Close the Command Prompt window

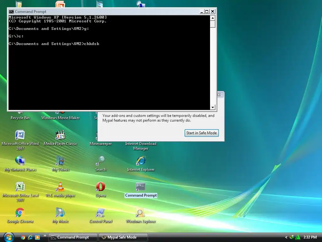click(213, 12)
